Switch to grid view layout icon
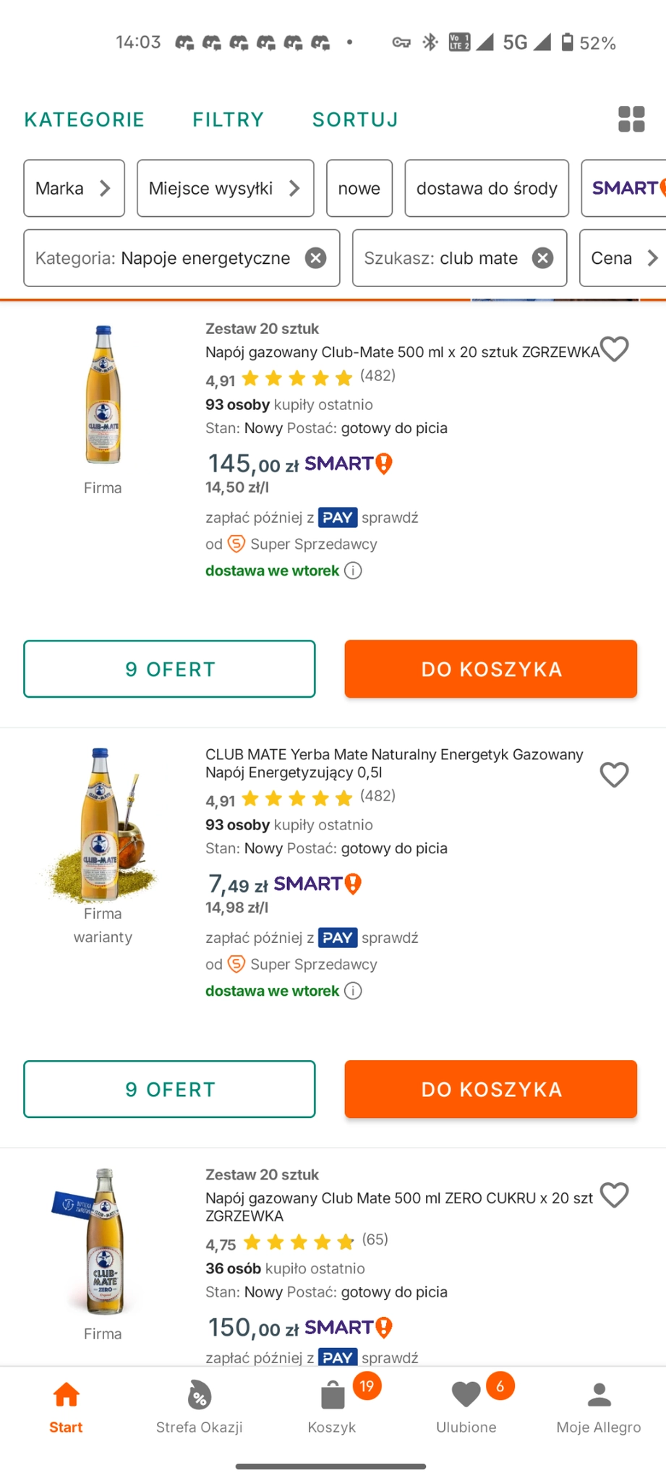 [x=631, y=119]
